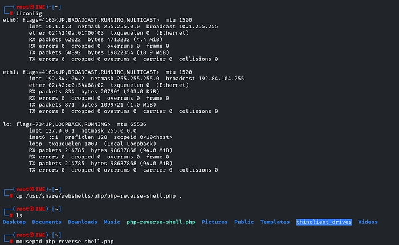Click the highlighted thinclient_drives entry

coord(324,222)
